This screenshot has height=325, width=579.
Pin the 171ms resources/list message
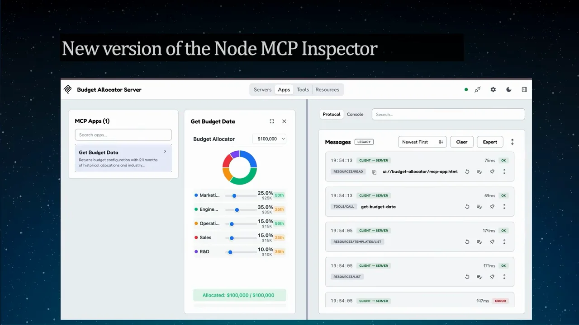[x=492, y=277]
